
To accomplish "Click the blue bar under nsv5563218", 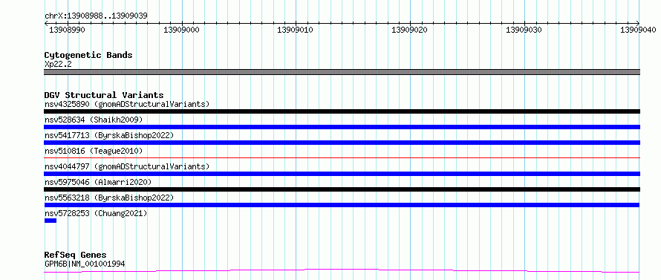I will (342, 205).
